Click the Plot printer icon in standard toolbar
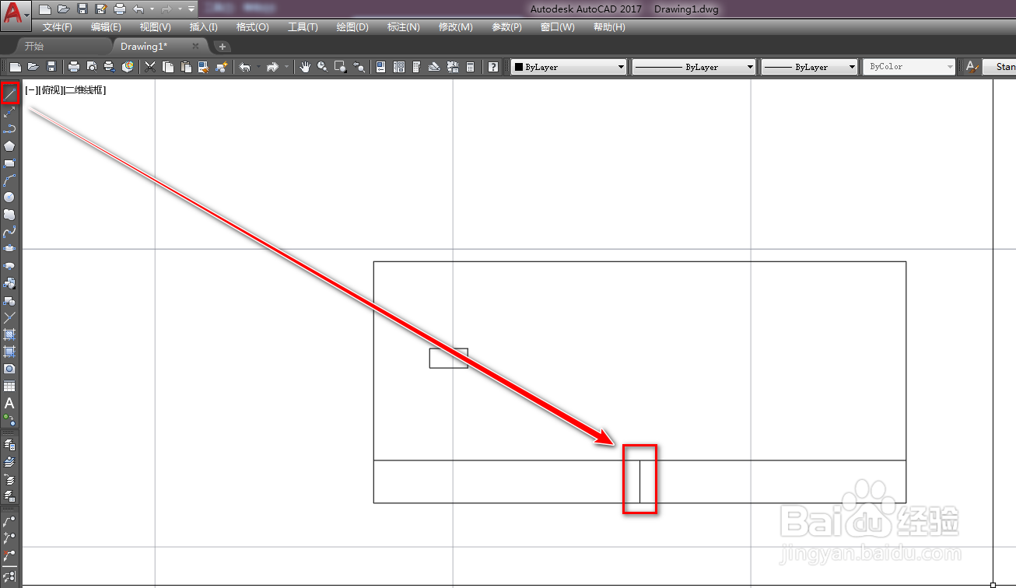Viewport: 1016px width, 588px height. (73, 67)
